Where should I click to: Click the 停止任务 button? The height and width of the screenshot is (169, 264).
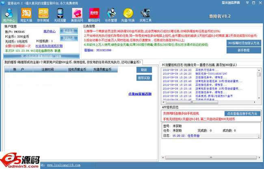[69, 31]
